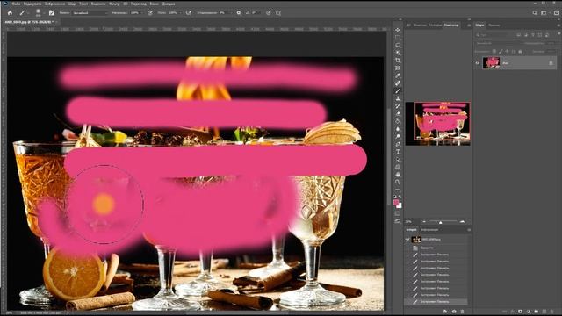Create new layer in Layers panel
Viewport: 562px width, 316px height.
544,312
